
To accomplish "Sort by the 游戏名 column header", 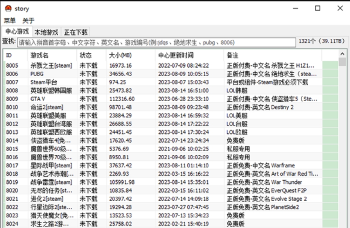I will 40,56.
